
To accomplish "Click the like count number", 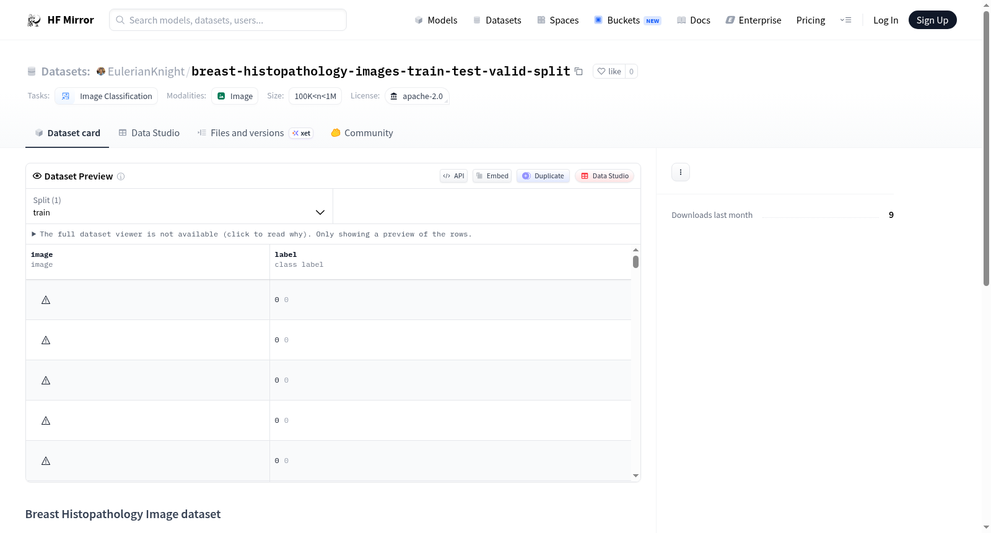I will (x=631, y=71).
